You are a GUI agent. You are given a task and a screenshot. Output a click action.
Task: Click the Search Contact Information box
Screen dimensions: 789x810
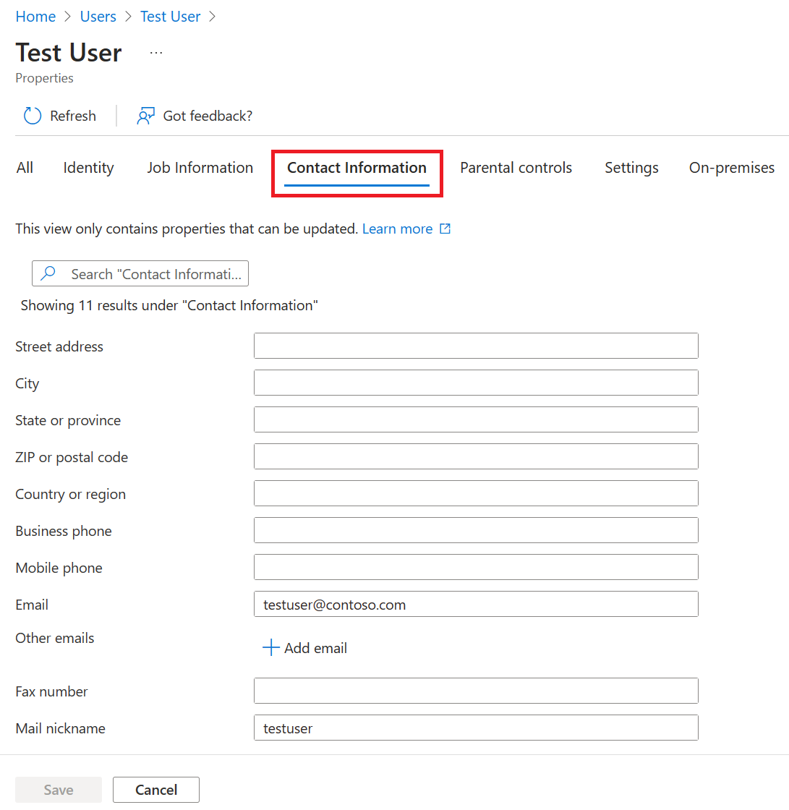click(x=155, y=273)
